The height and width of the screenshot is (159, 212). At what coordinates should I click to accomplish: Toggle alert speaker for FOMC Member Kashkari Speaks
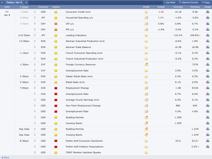pos(35,152)
